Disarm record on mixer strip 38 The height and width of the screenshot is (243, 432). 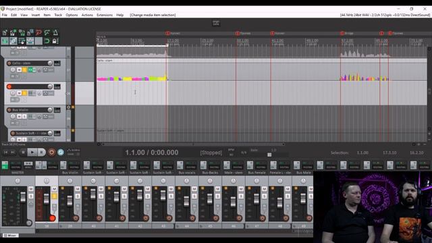[52, 218]
